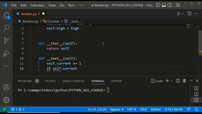This screenshot has height=114, width=202.
Task: Click the VS Code logo icon
Action: click(x=5, y=5)
